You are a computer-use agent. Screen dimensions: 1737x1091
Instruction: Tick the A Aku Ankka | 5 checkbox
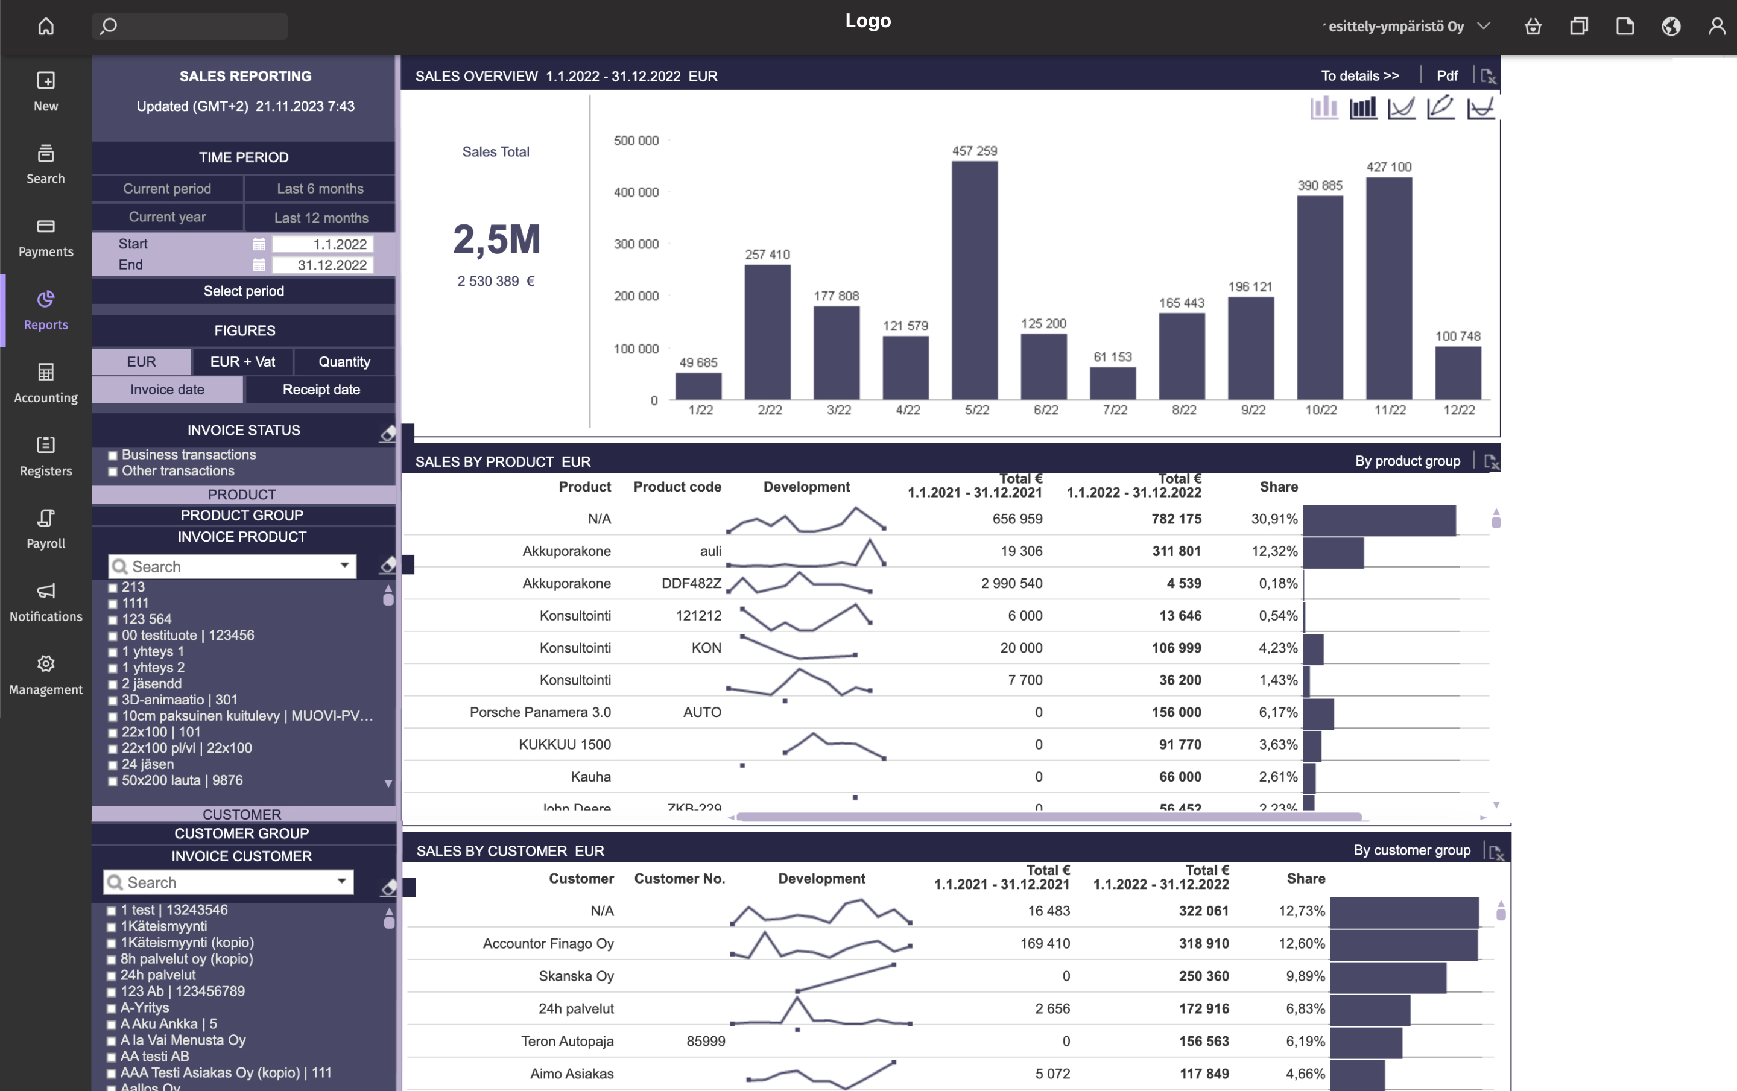111,1025
